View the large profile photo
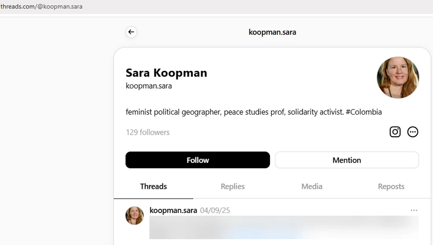Screen dimensions: 433x245 (398, 77)
